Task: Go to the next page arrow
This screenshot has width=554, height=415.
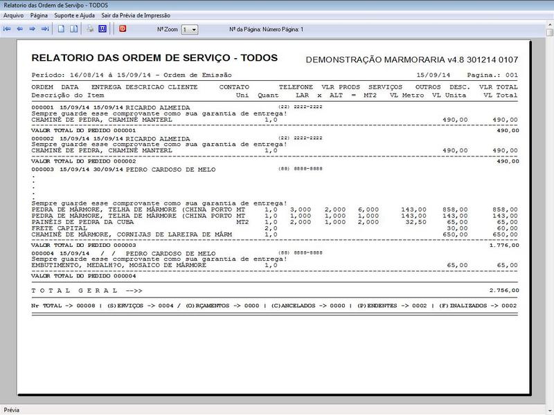Action: click(x=32, y=29)
